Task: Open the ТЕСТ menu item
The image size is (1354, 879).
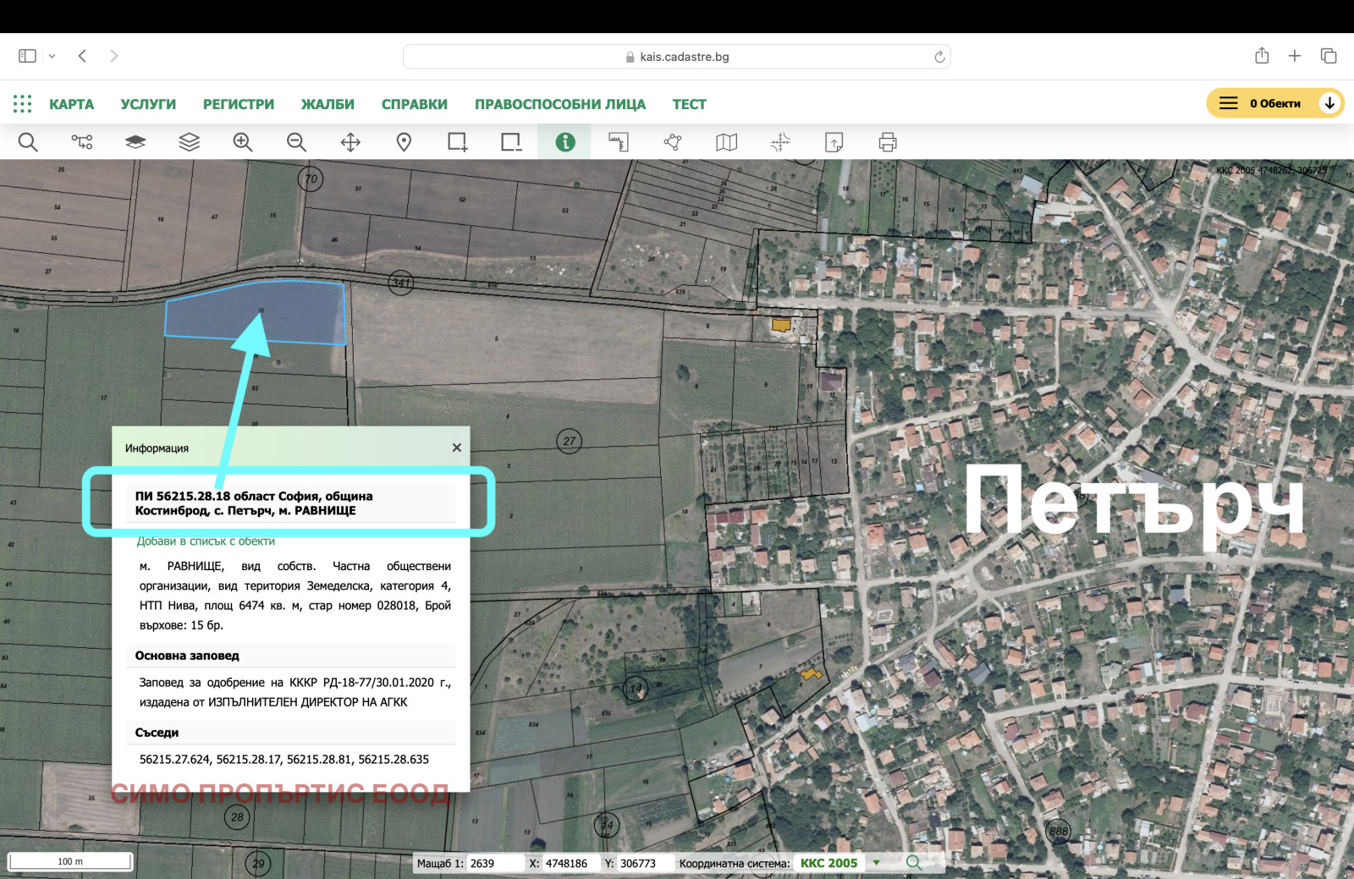Action: pos(689,104)
